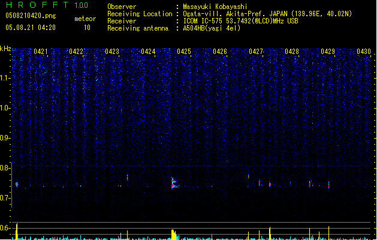Click the 0429 time marker
This screenshot has width=377, height=240.
(328, 52)
